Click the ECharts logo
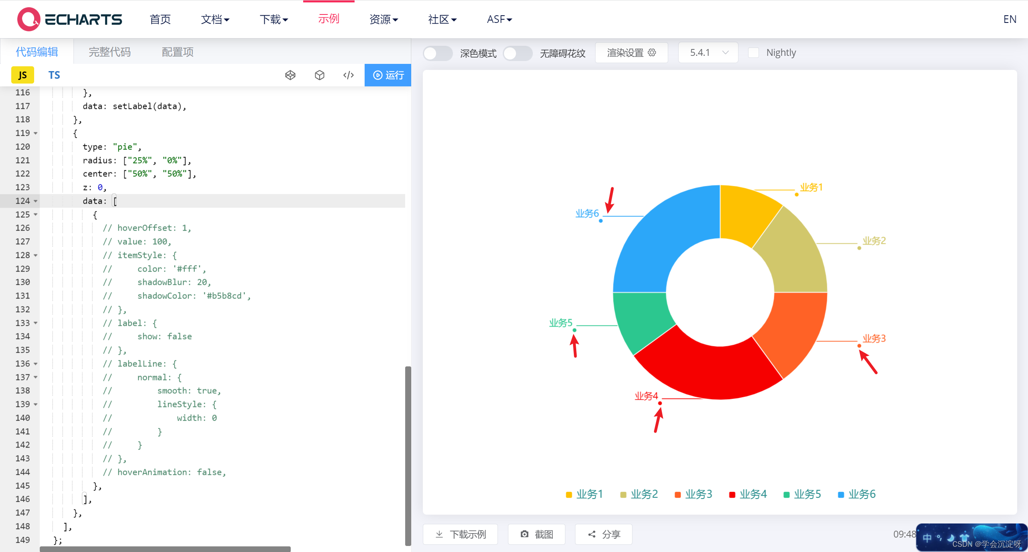Screen dimensions: 1028x552 point(69,19)
